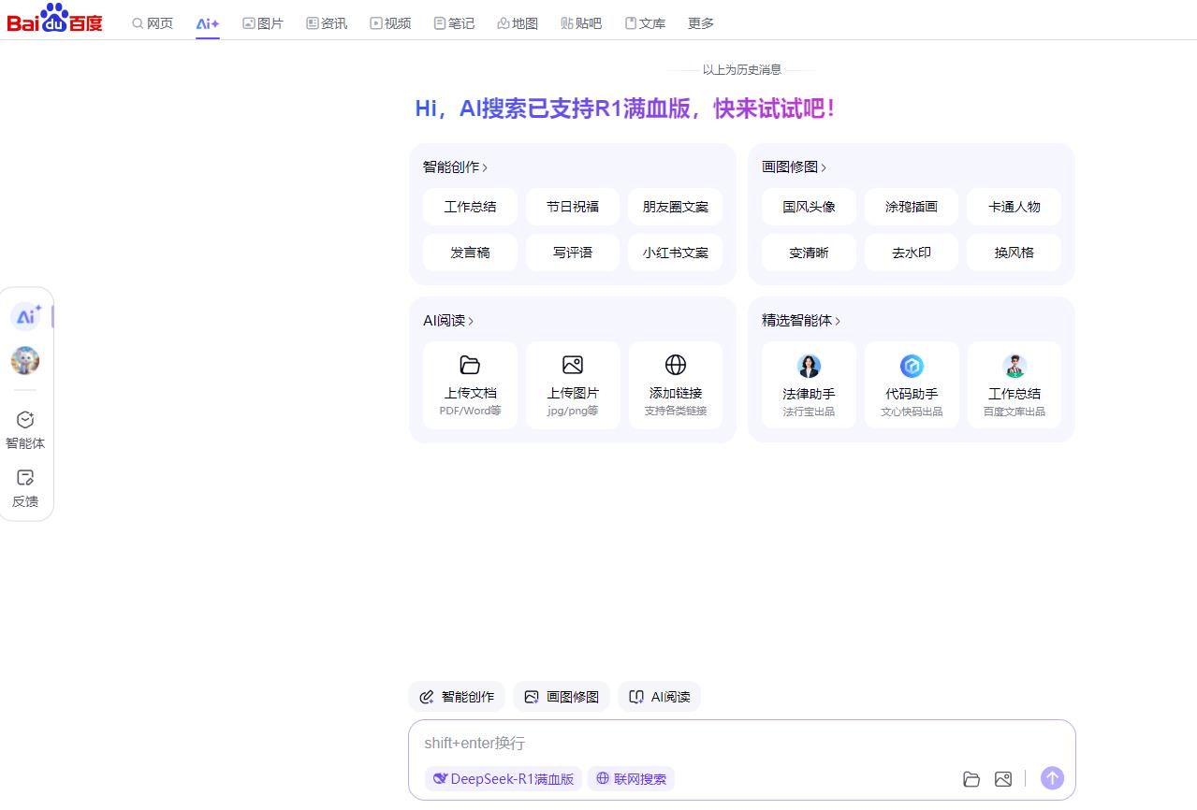Click the 上传图片 image icon card

pyautogui.click(x=573, y=385)
